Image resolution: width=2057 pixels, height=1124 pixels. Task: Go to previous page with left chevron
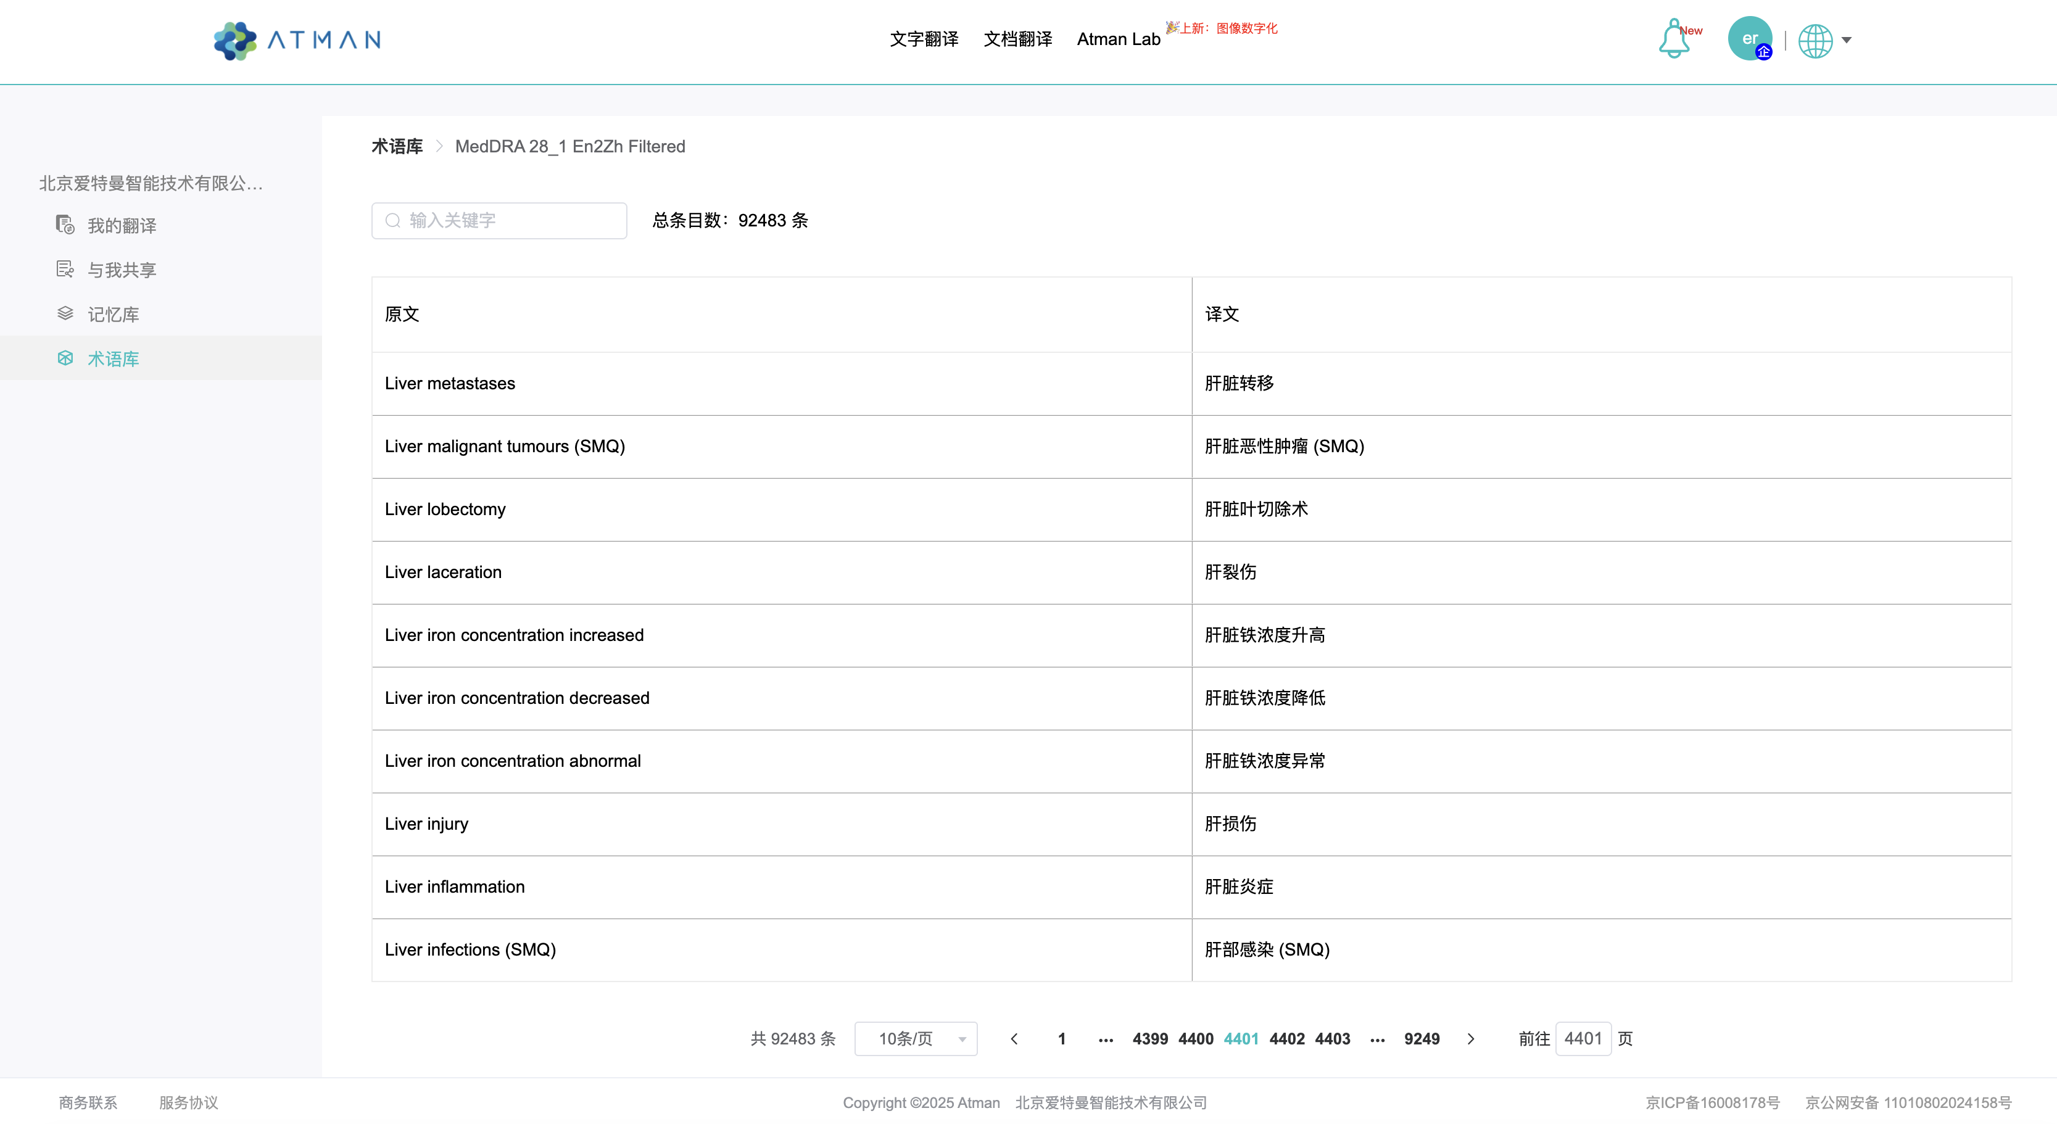pyautogui.click(x=1014, y=1039)
